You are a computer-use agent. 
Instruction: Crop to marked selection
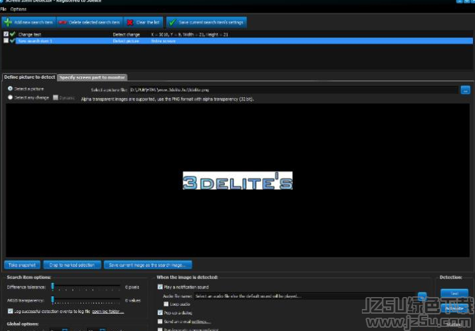tap(72, 265)
